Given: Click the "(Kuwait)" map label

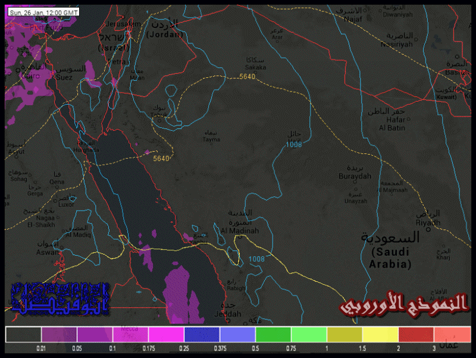Looking at the screenshot, I should click(x=446, y=97).
